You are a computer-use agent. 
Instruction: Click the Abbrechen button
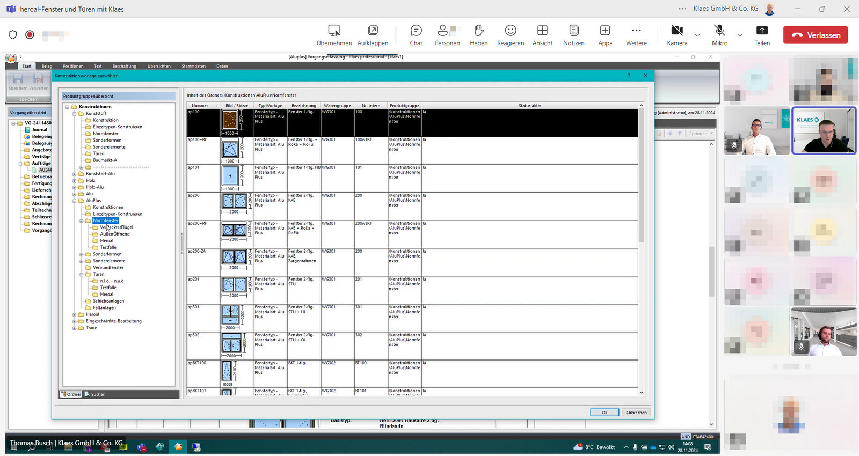[636, 413]
